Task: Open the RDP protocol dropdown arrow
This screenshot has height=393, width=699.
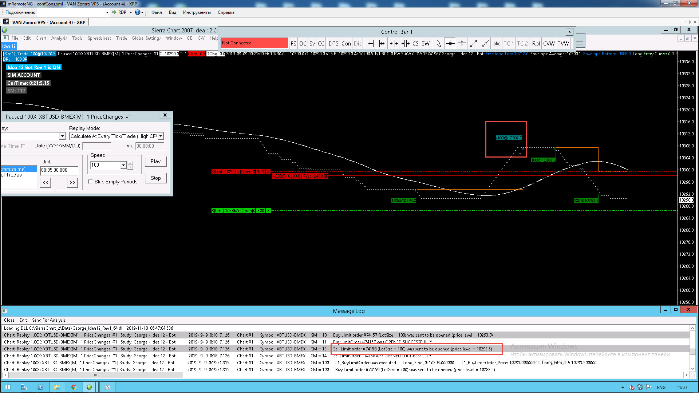Action: tap(131, 12)
